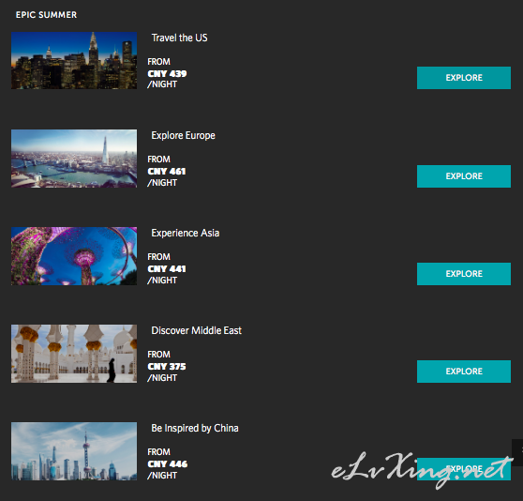Click EXPLORE for Discover Middle East

pyautogui.click(x=464, y=372)
